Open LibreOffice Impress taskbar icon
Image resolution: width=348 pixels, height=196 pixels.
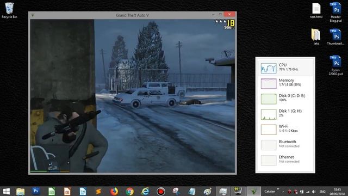pos(67,191)
